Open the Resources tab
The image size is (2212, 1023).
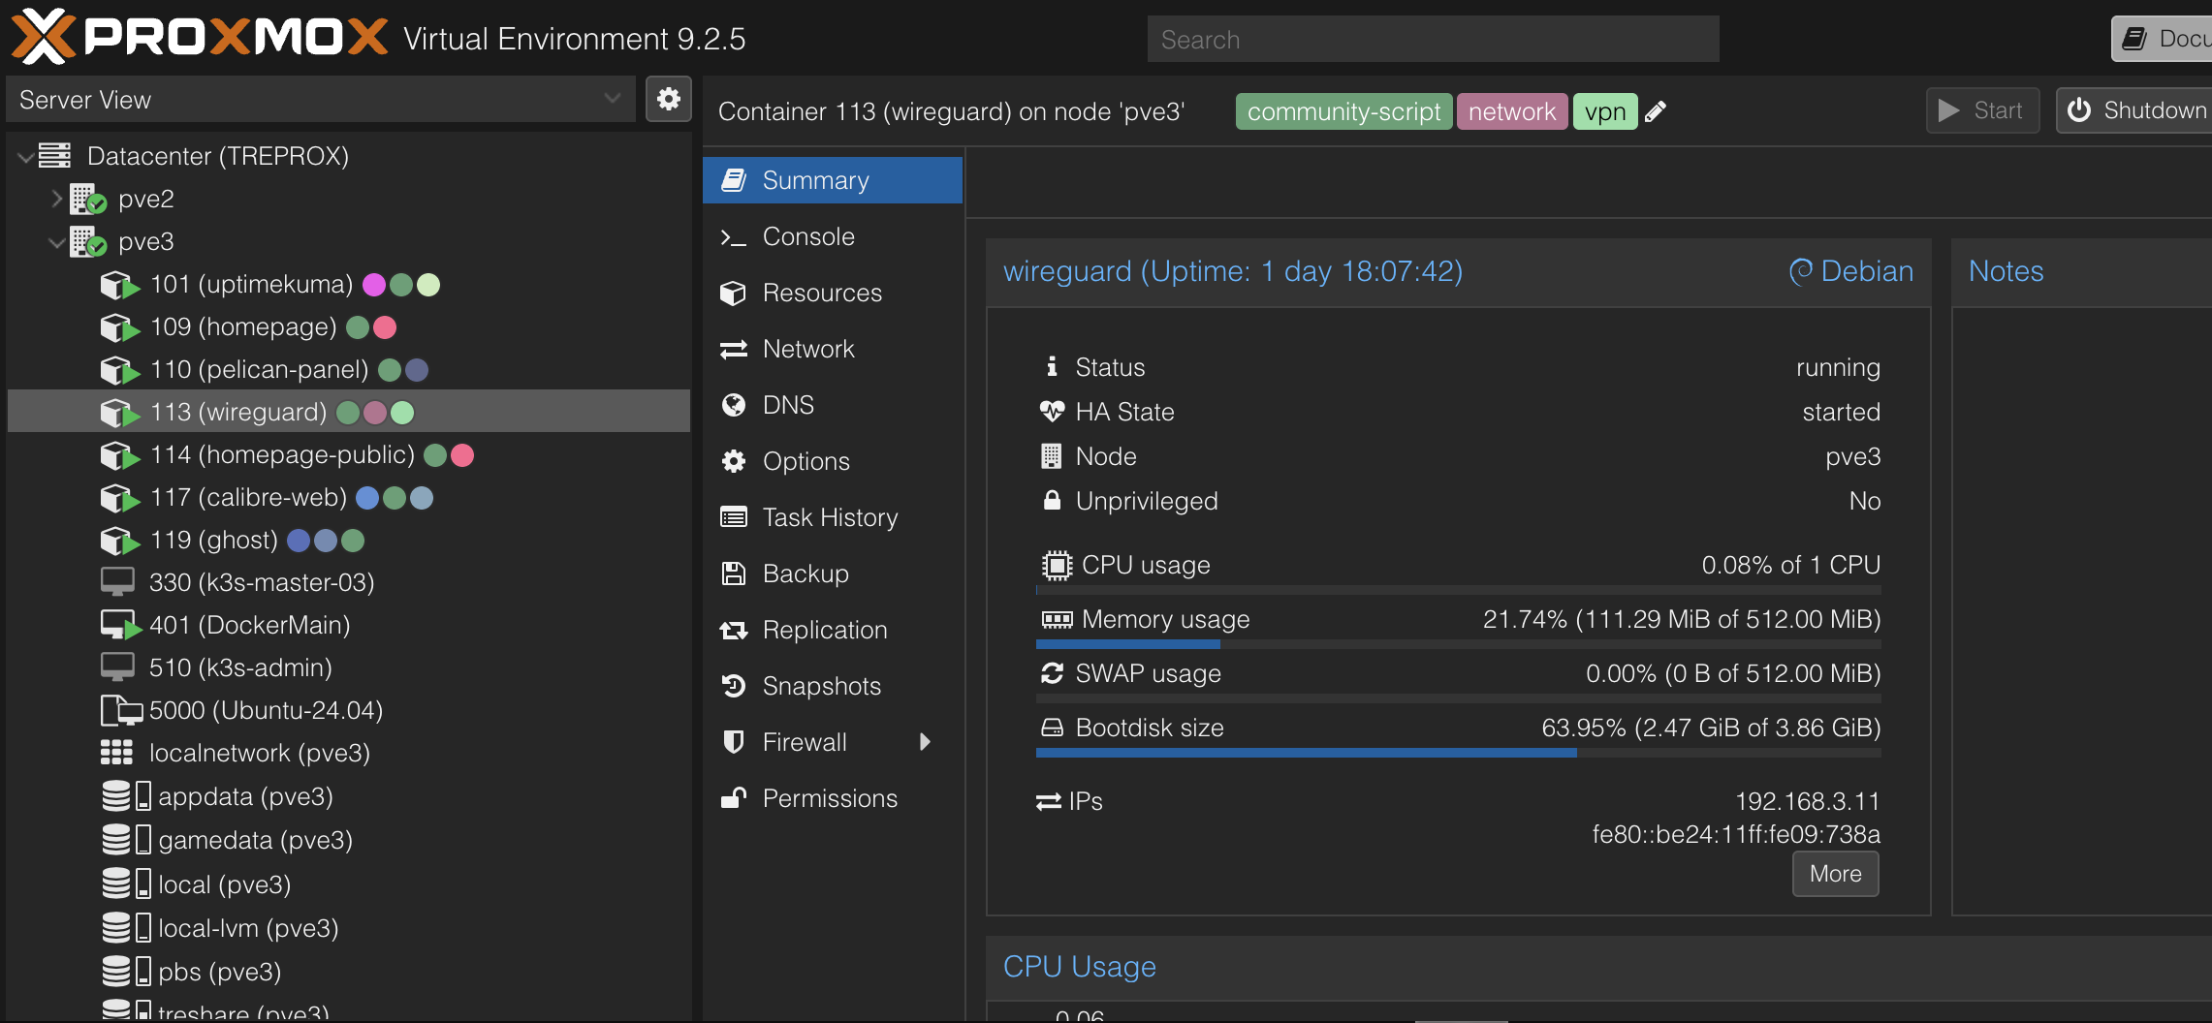click(x=833, y=293)
